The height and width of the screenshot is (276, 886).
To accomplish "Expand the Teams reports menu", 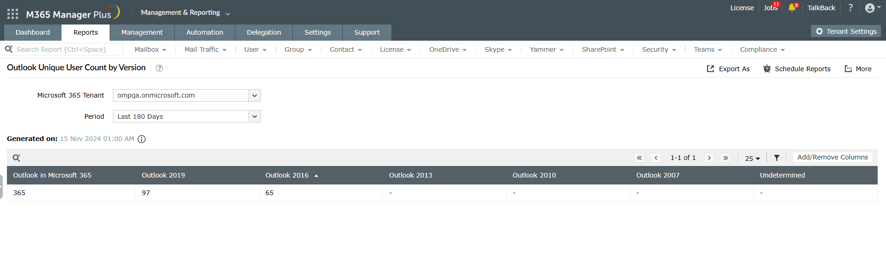I will (x=708, y=49).
